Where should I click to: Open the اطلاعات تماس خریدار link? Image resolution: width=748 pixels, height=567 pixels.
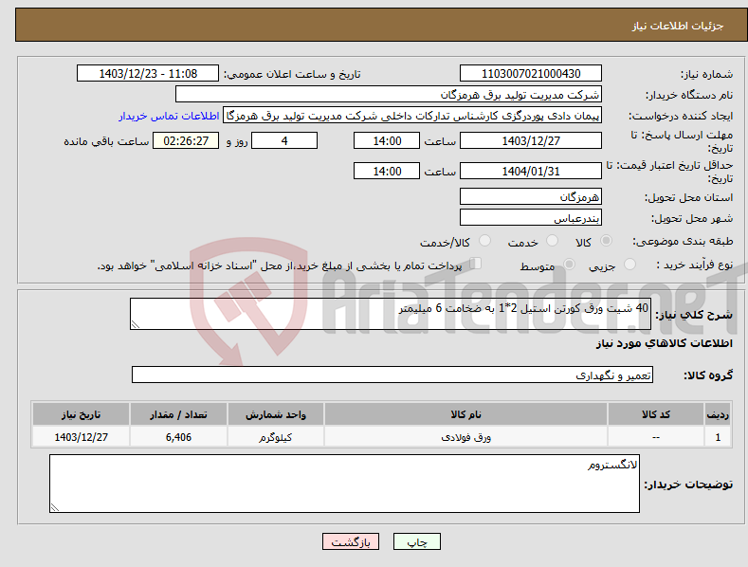point(169,116)
